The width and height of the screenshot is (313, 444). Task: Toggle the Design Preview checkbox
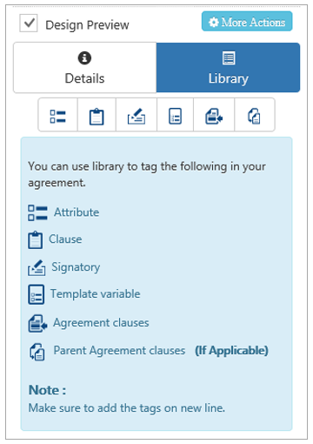(x=29, y=23)
